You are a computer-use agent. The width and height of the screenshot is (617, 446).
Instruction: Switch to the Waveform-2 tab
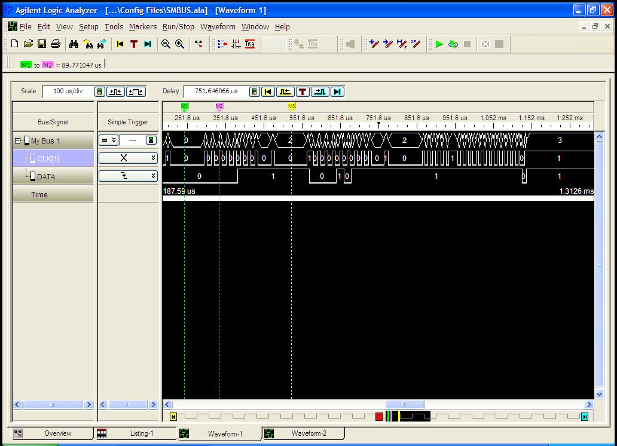pos(308,433)
